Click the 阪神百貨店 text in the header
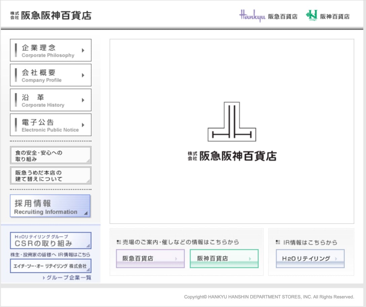Viewport: 366px width, 307px height. pyautogui.click(x=335, y=16)
